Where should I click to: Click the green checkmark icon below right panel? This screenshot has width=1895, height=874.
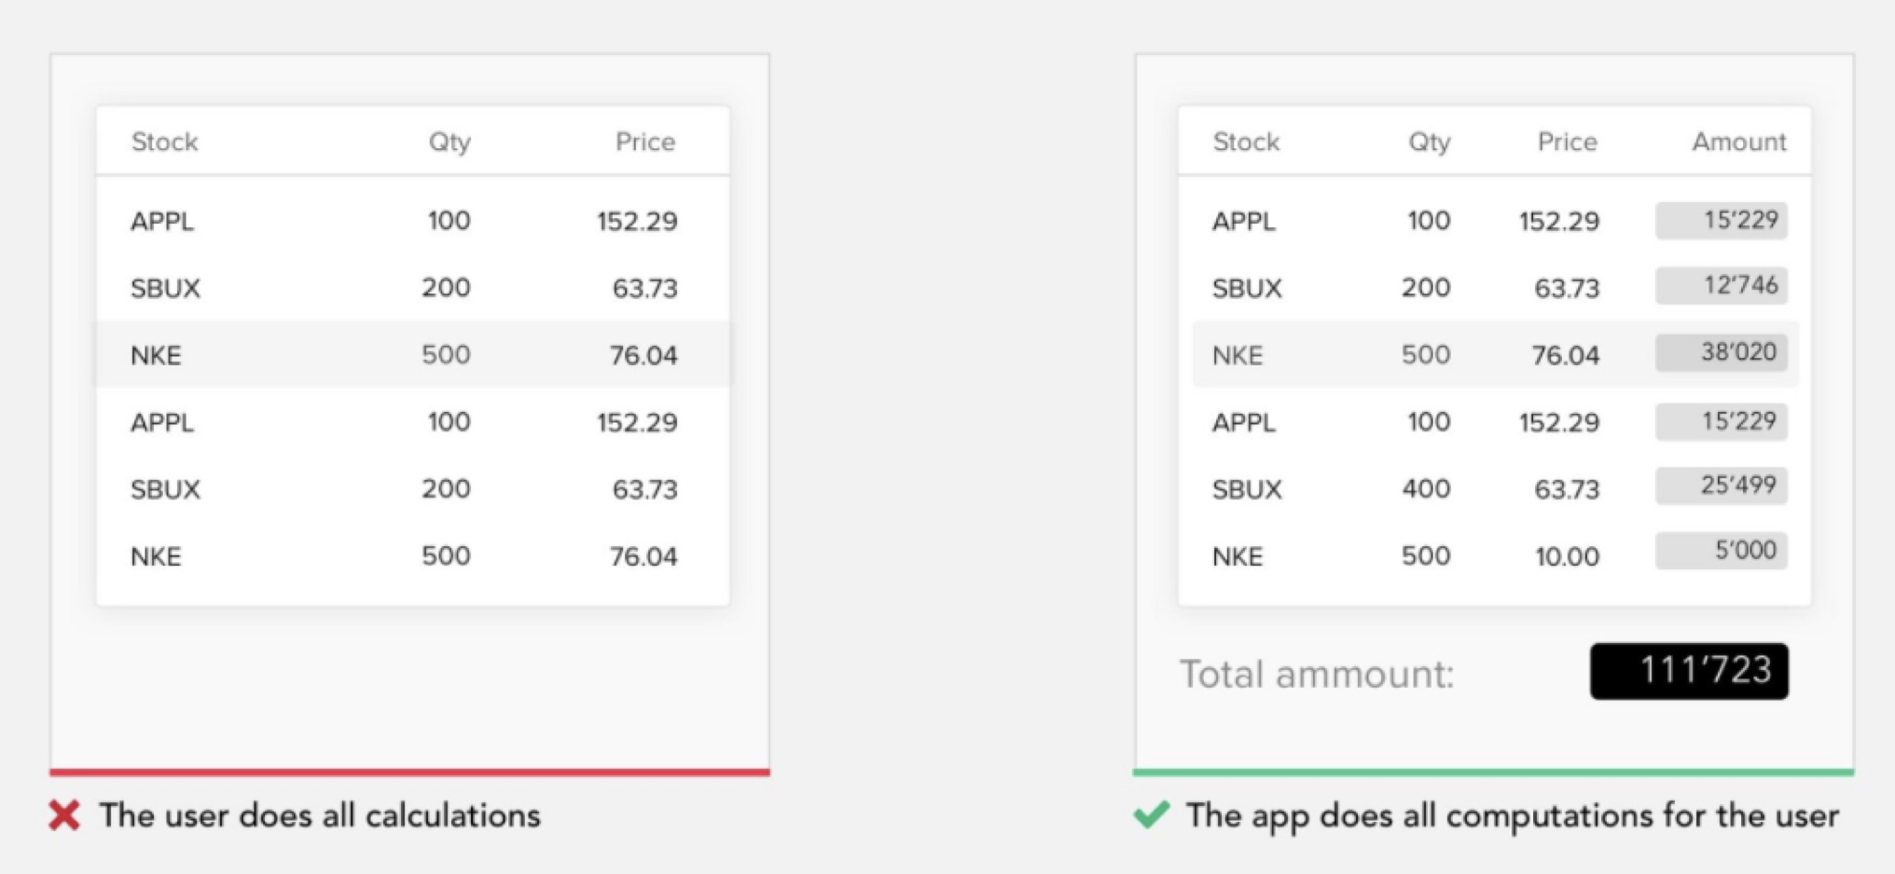click(1152, 814)
